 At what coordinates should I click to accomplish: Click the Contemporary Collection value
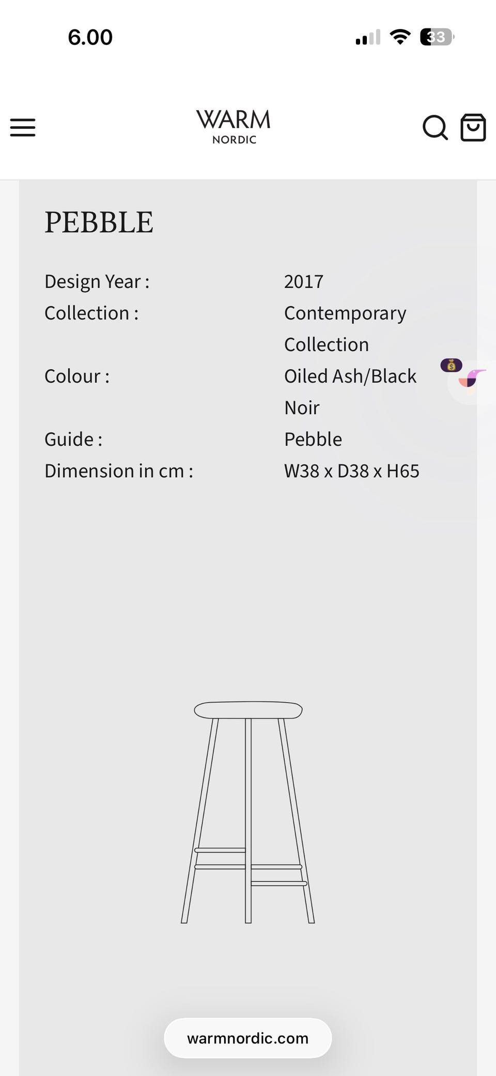[x=345, y=328]
